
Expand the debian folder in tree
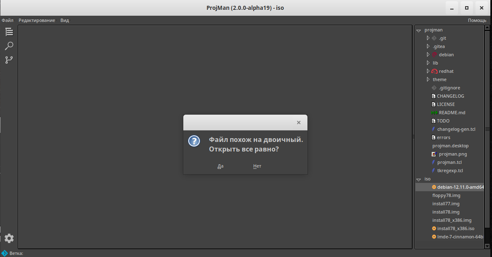[428, 54]
